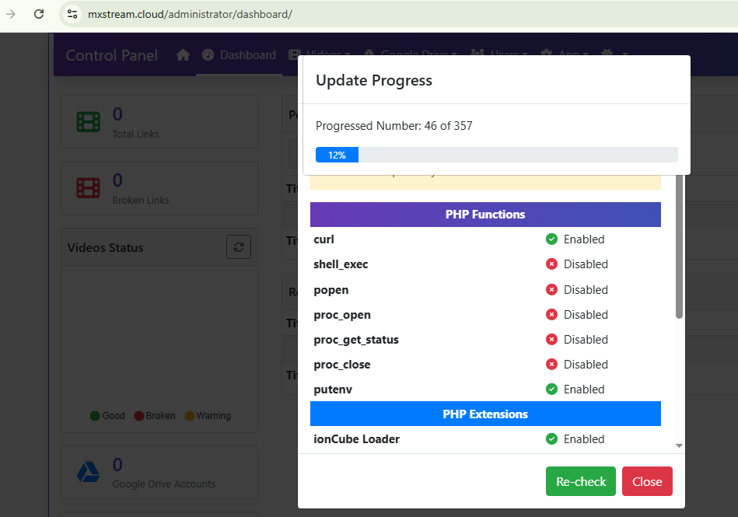The width and height of the screenshot is (738, 517).
Task: Click the green check icon beside curl
Action: click(x=551, y=239)
